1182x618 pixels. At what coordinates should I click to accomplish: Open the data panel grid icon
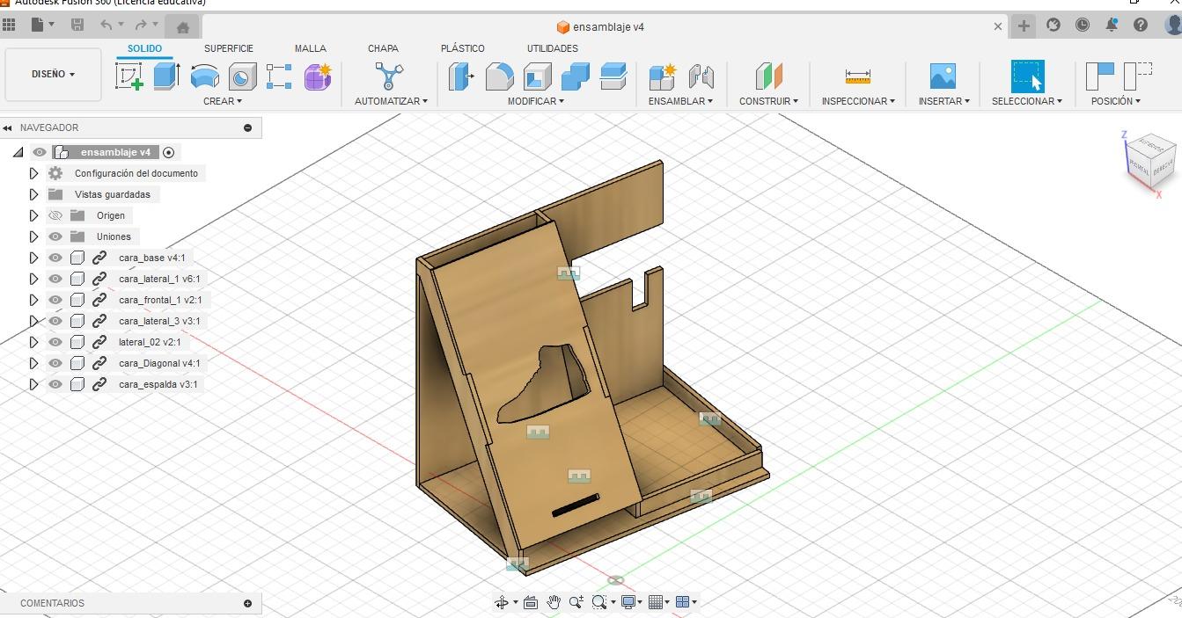pyautogui.click(x=9, y=25)
